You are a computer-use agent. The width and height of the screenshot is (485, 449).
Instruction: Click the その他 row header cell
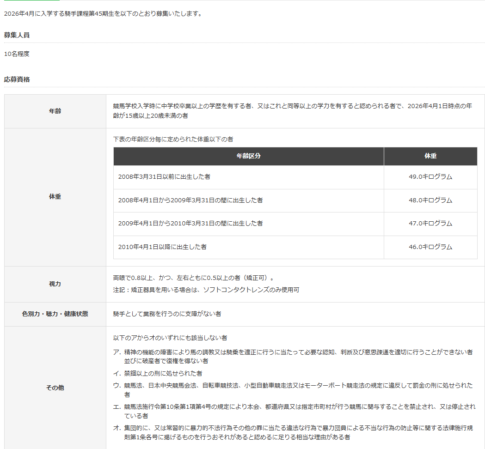(x=55, y=388)
